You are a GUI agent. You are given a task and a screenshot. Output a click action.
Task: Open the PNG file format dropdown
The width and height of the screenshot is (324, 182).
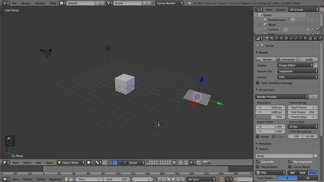(x=270, y=173)
